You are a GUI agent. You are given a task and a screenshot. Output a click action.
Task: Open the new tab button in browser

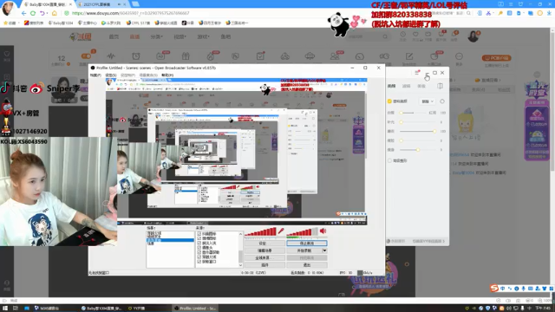point(135,4)
